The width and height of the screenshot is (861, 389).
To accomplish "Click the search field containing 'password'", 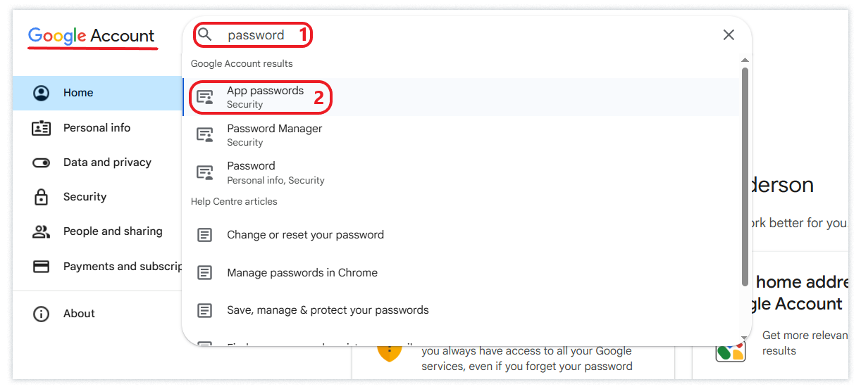I will click(256, 35).
